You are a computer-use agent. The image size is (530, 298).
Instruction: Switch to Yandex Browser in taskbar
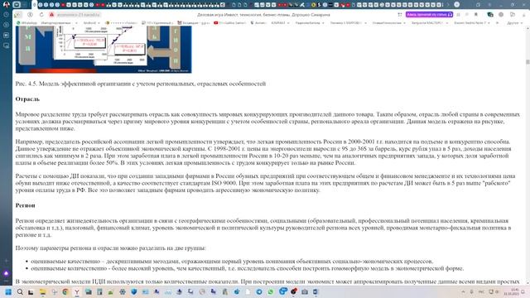[x=77, y=292]
